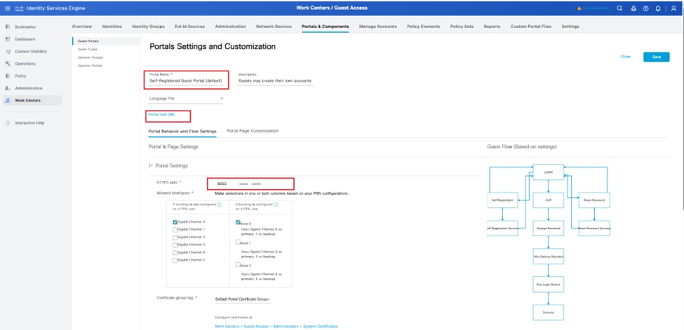This screenshot has height=330, width=684.
Task: Open the Policy Elements tab
Action: (x=424, y=27)
